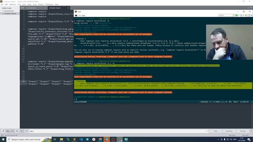Open the Project menu
The image size is (253, 142).
coord(41,4)
